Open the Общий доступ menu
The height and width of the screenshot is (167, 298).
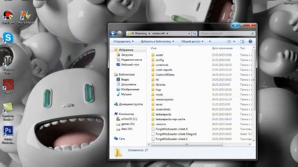tap(192, 41)
